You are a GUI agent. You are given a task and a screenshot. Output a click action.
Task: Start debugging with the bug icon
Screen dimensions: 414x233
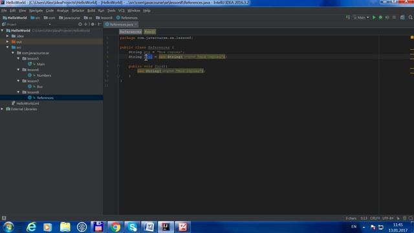380,17
